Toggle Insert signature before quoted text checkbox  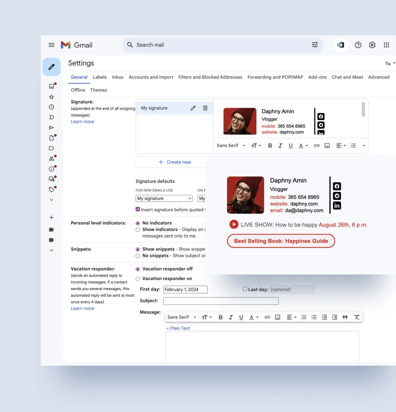pyautogui.click(x=138, y=209)
